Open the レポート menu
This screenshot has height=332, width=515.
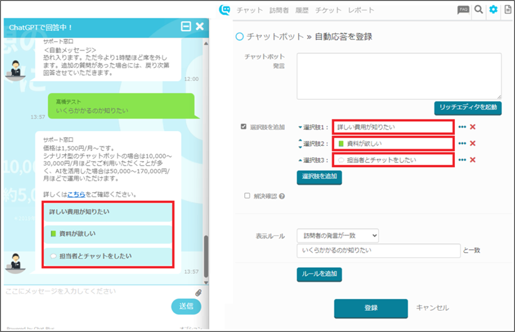(361, 10)
